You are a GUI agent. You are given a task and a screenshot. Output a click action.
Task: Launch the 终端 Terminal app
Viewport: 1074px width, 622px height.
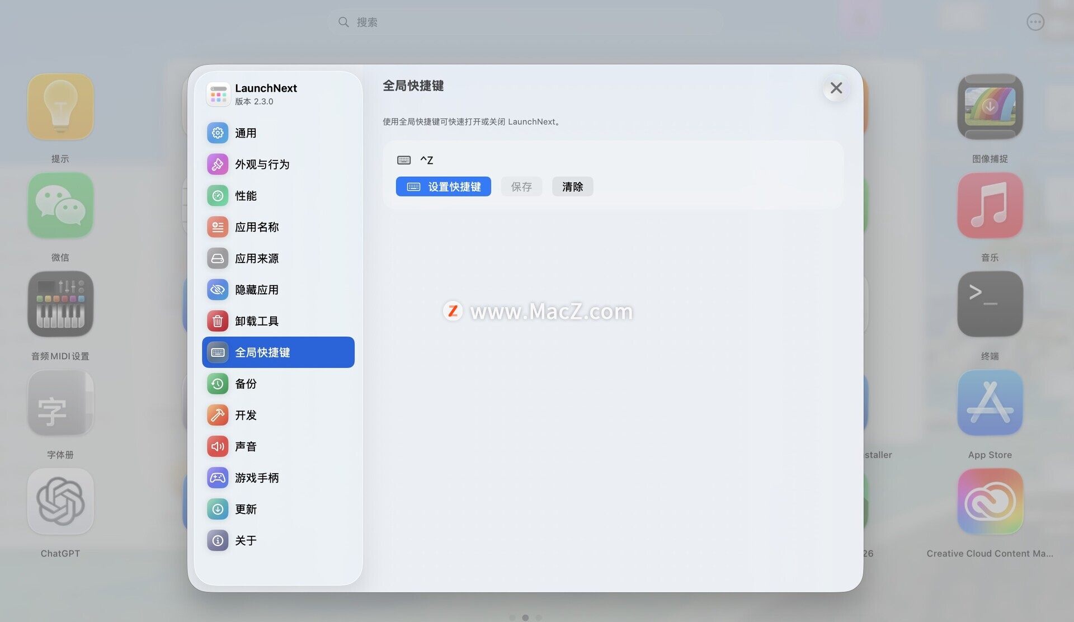click(x=990, y=304)
